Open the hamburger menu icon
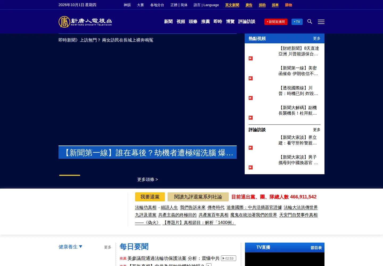This screenshot has width=383, height=266. pyautogui.click(x=321, y=22)
